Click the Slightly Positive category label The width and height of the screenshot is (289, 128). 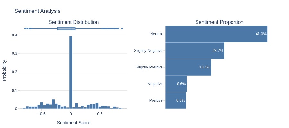pos(149,67)
